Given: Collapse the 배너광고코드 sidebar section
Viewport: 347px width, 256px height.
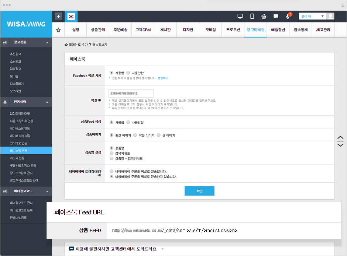Looking at the screenshot, I should pyautogui.click(x=47, y=191).
